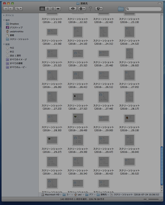Select the 昨日 saved search
The height and width of the screenshot is (205, 165).
(x=10, y=52)
